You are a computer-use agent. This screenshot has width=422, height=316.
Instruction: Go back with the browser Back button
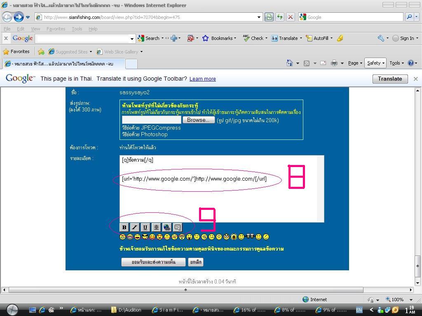click(x=7, y=17)
